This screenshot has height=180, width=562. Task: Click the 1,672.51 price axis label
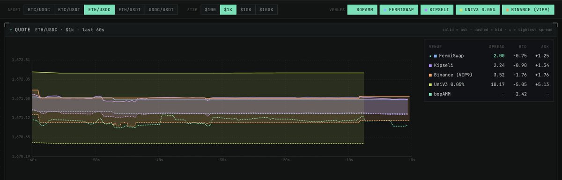point(21,60)
